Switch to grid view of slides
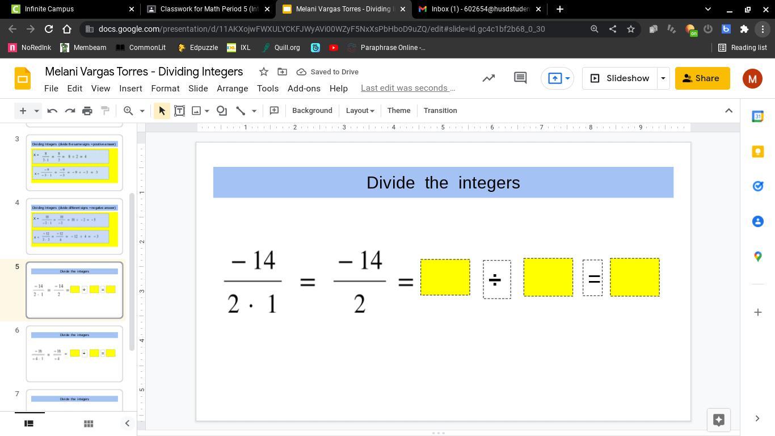The image size is (775, 436). point(88,424)
